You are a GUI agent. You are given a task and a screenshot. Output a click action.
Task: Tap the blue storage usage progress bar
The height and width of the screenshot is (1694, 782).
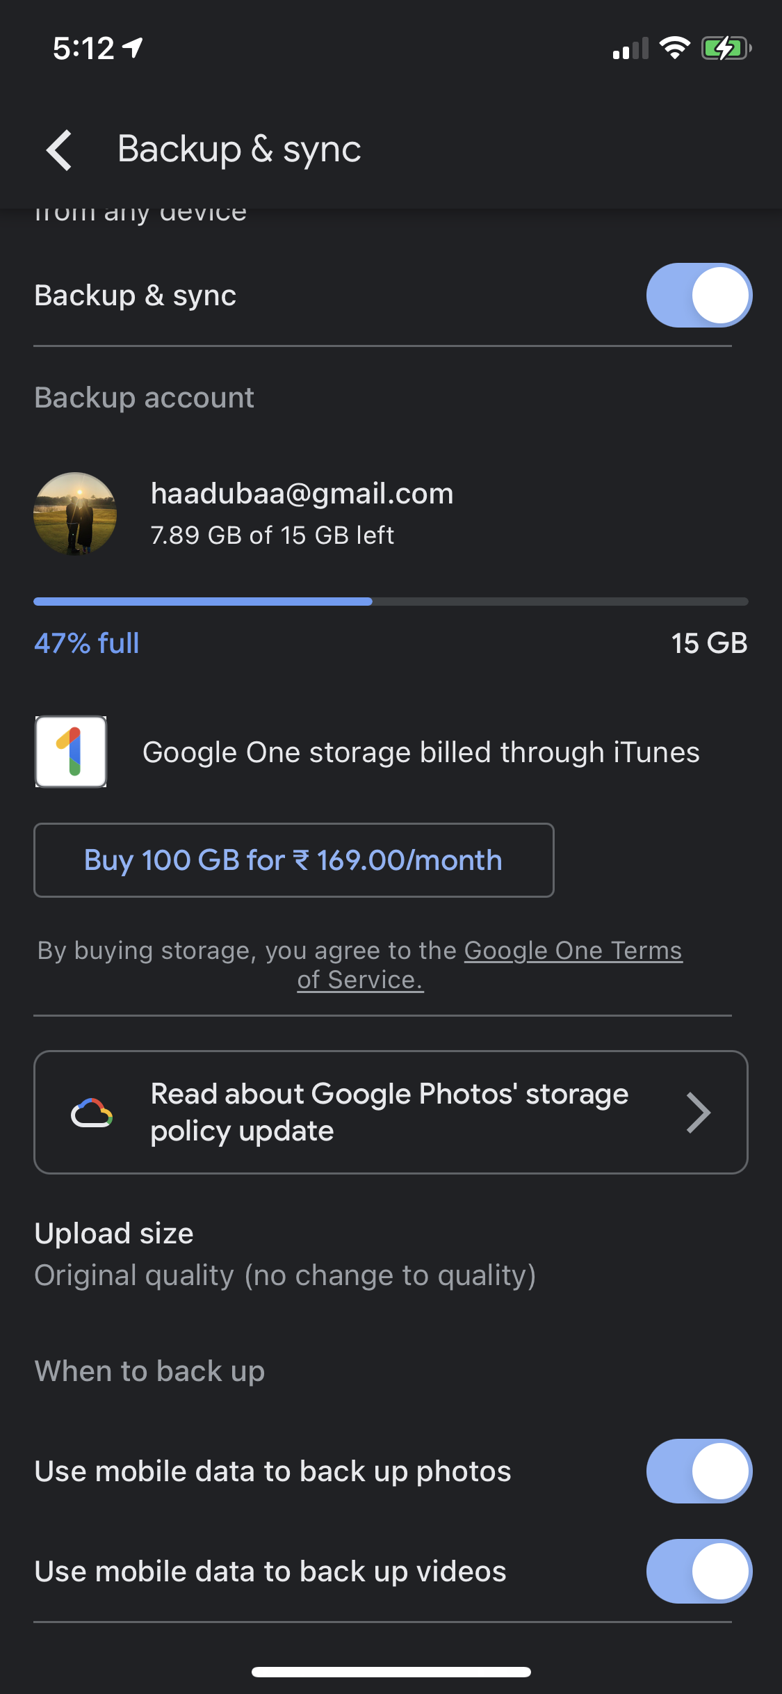pos(202,602)
